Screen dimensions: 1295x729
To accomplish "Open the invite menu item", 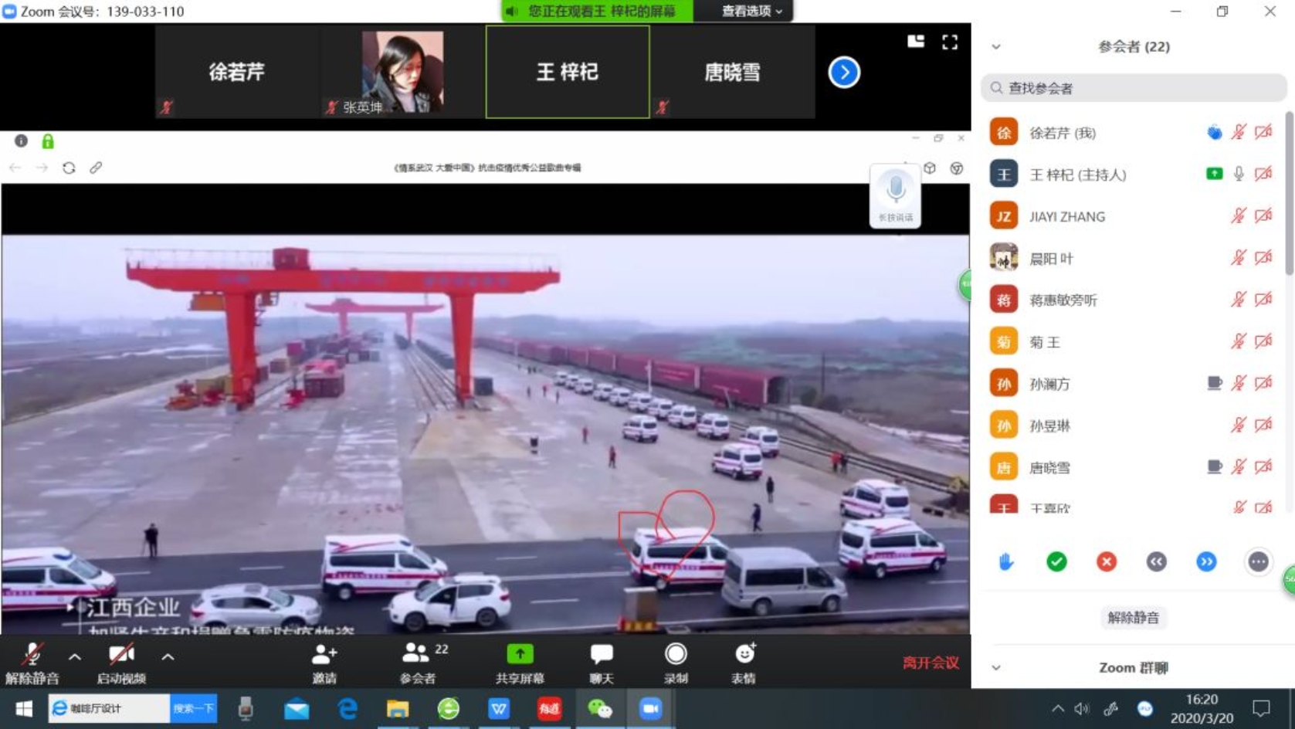I will [324, 663].
